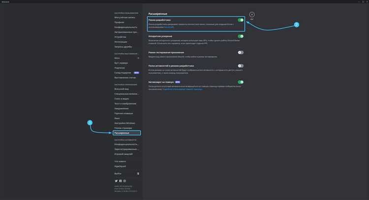Click the Режим разработчика heading text

pyautogui.click(x=159, y=20)
